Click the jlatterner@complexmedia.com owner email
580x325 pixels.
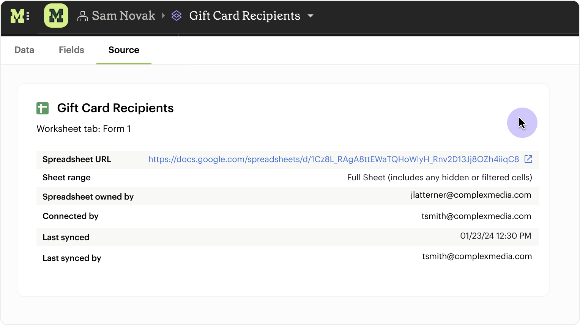471,195
